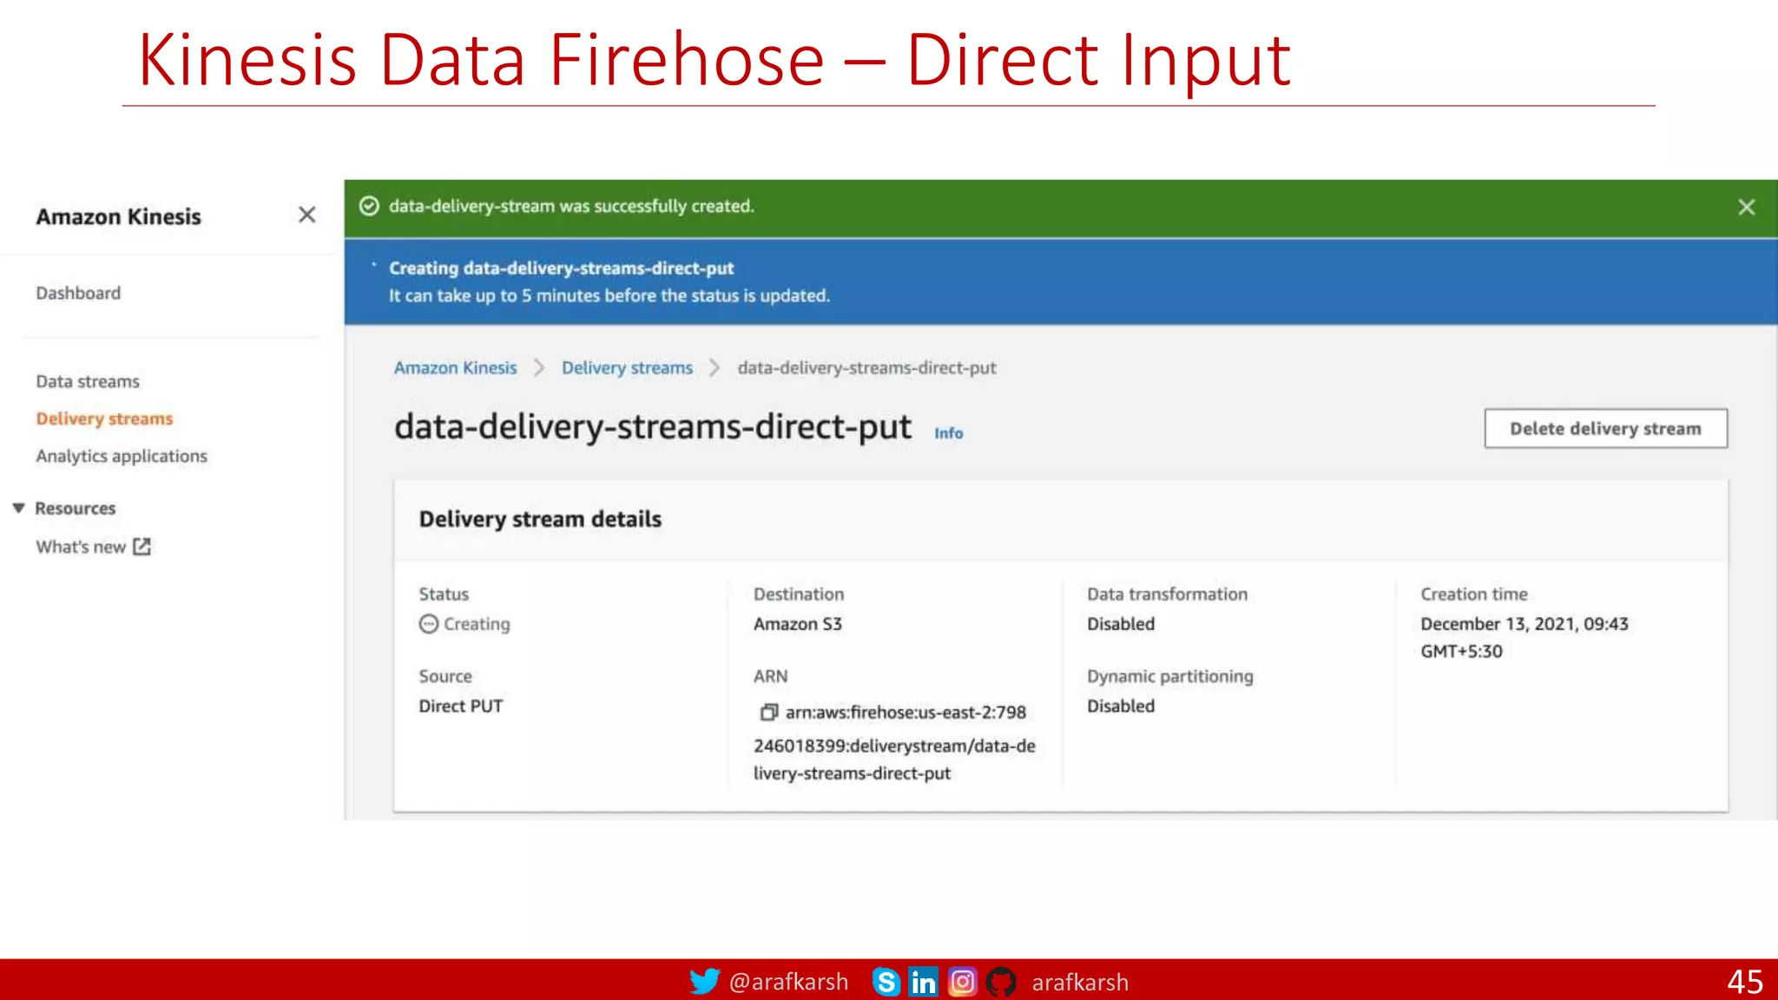Click the Delete delivery stream button
Viewport: 1778px width, 1000px height.
(x=1605, y=428)
